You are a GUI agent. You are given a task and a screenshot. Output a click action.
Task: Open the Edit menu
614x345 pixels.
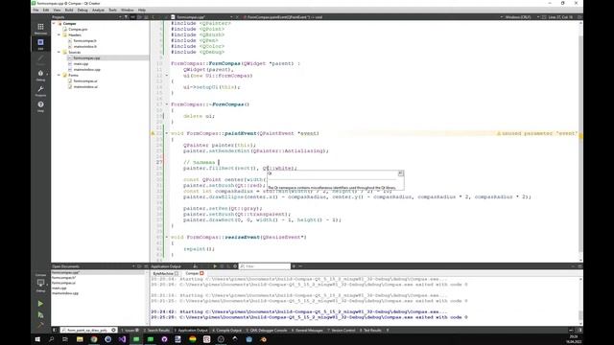46,10
